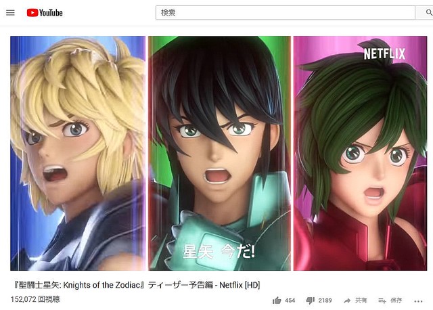433x310 pixels.
Task: Focus the 検索 search input field
Action: coord(286,12)
